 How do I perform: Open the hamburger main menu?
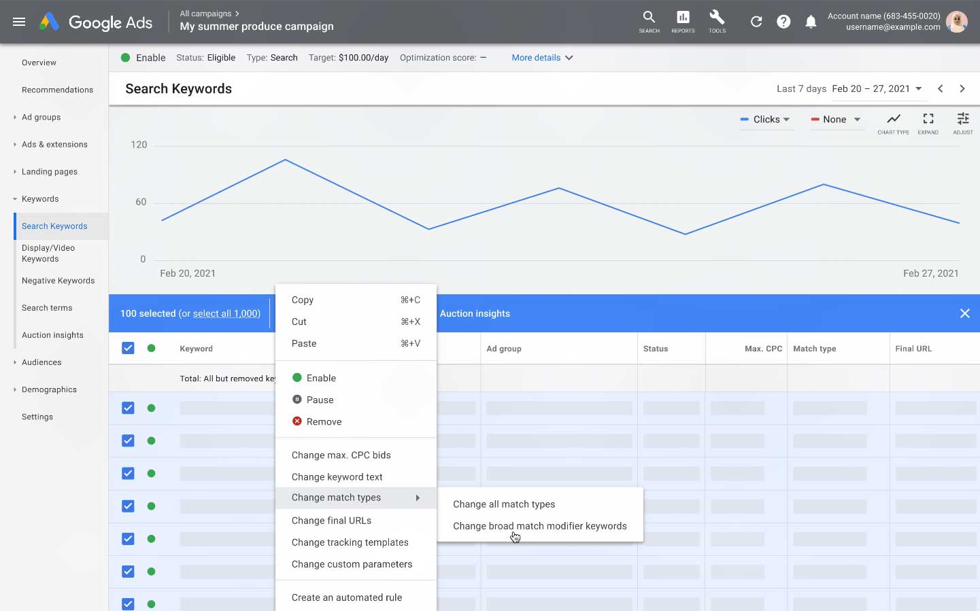[19, 22]
